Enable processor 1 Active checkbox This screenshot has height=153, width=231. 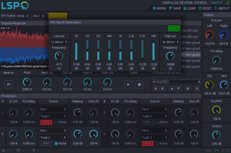point(56,122)
